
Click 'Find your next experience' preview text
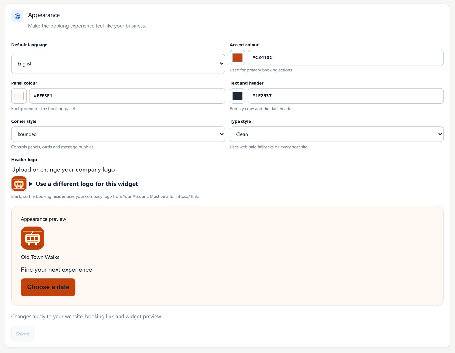coord(57,270)
